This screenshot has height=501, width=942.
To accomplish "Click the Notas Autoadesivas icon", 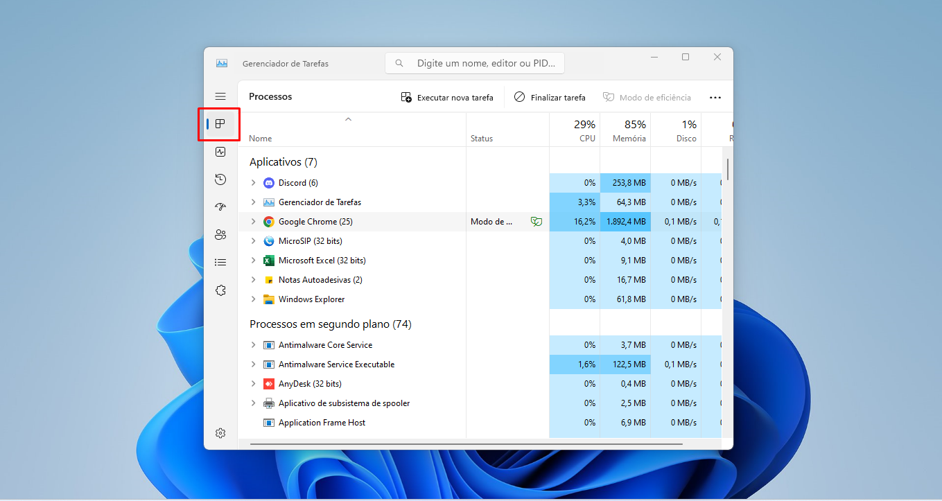I will (269, 280).
